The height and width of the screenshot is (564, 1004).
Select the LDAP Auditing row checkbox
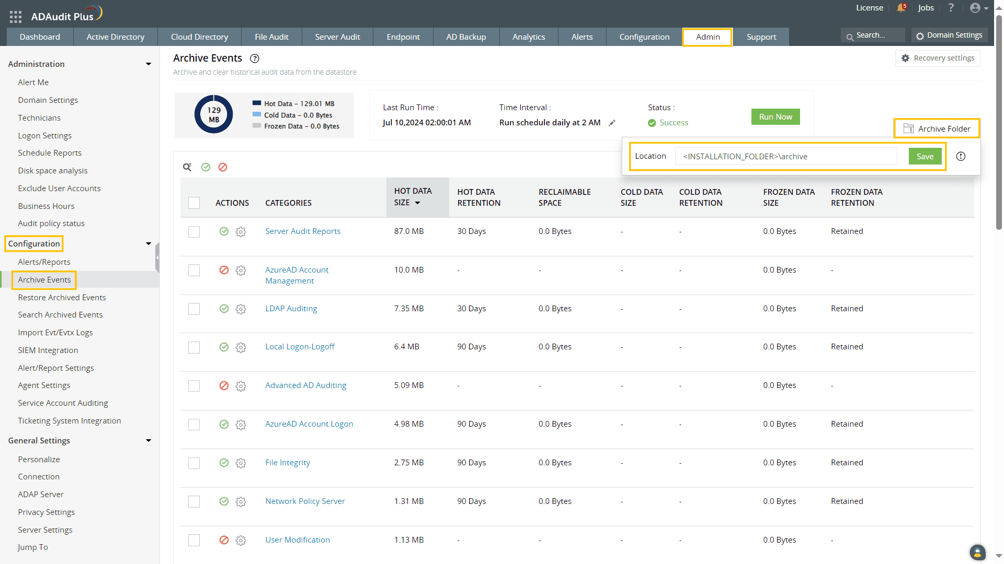[x=194, y=309]
